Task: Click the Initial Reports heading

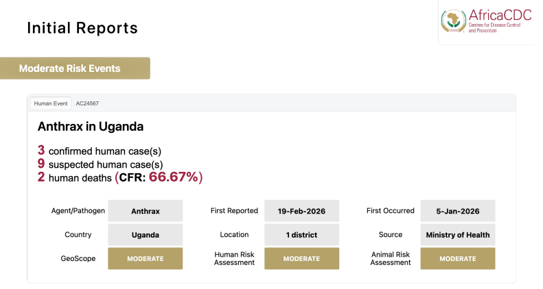Action: [x=82, y=28]
